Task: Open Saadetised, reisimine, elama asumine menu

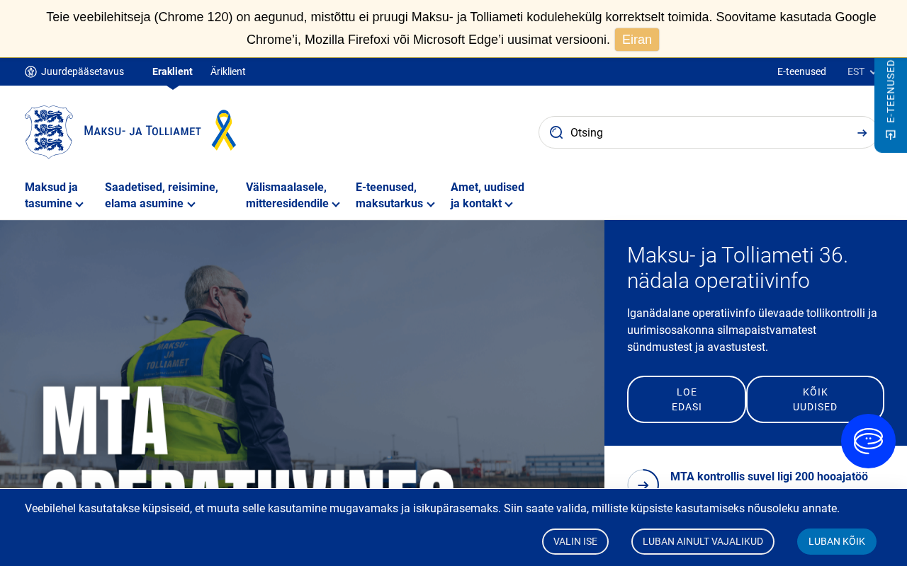Action: click(162, 195)
